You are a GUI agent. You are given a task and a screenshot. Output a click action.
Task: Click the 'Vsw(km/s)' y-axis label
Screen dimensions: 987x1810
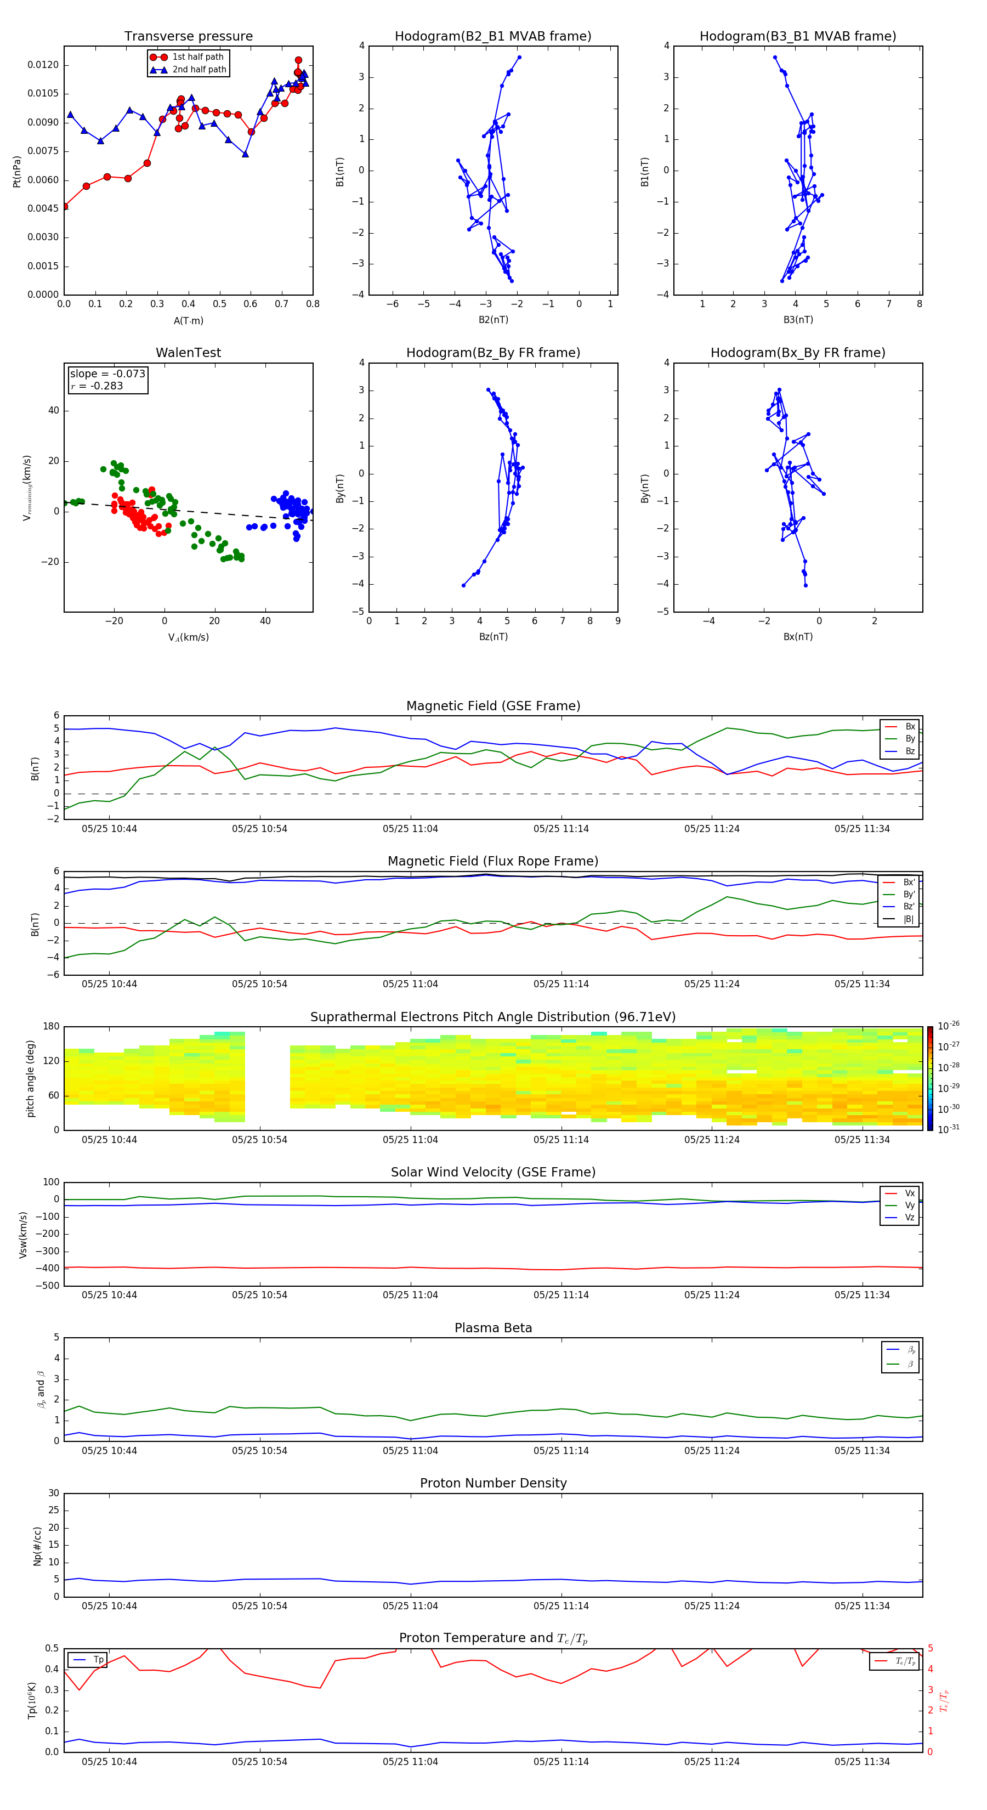pyautogui.click(x=23, y=1235)
